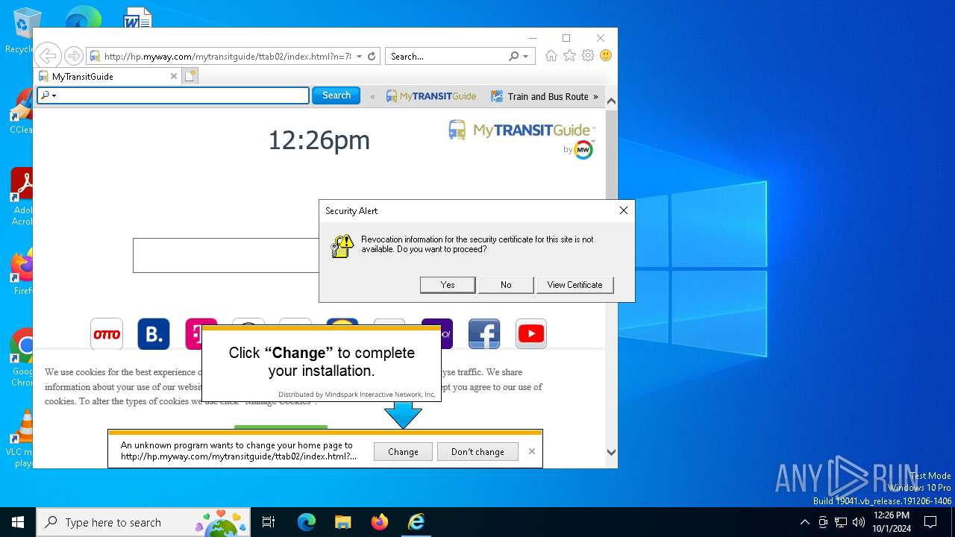Open the browser Home icon
955x537 pixels.
[x=551, y=56]
